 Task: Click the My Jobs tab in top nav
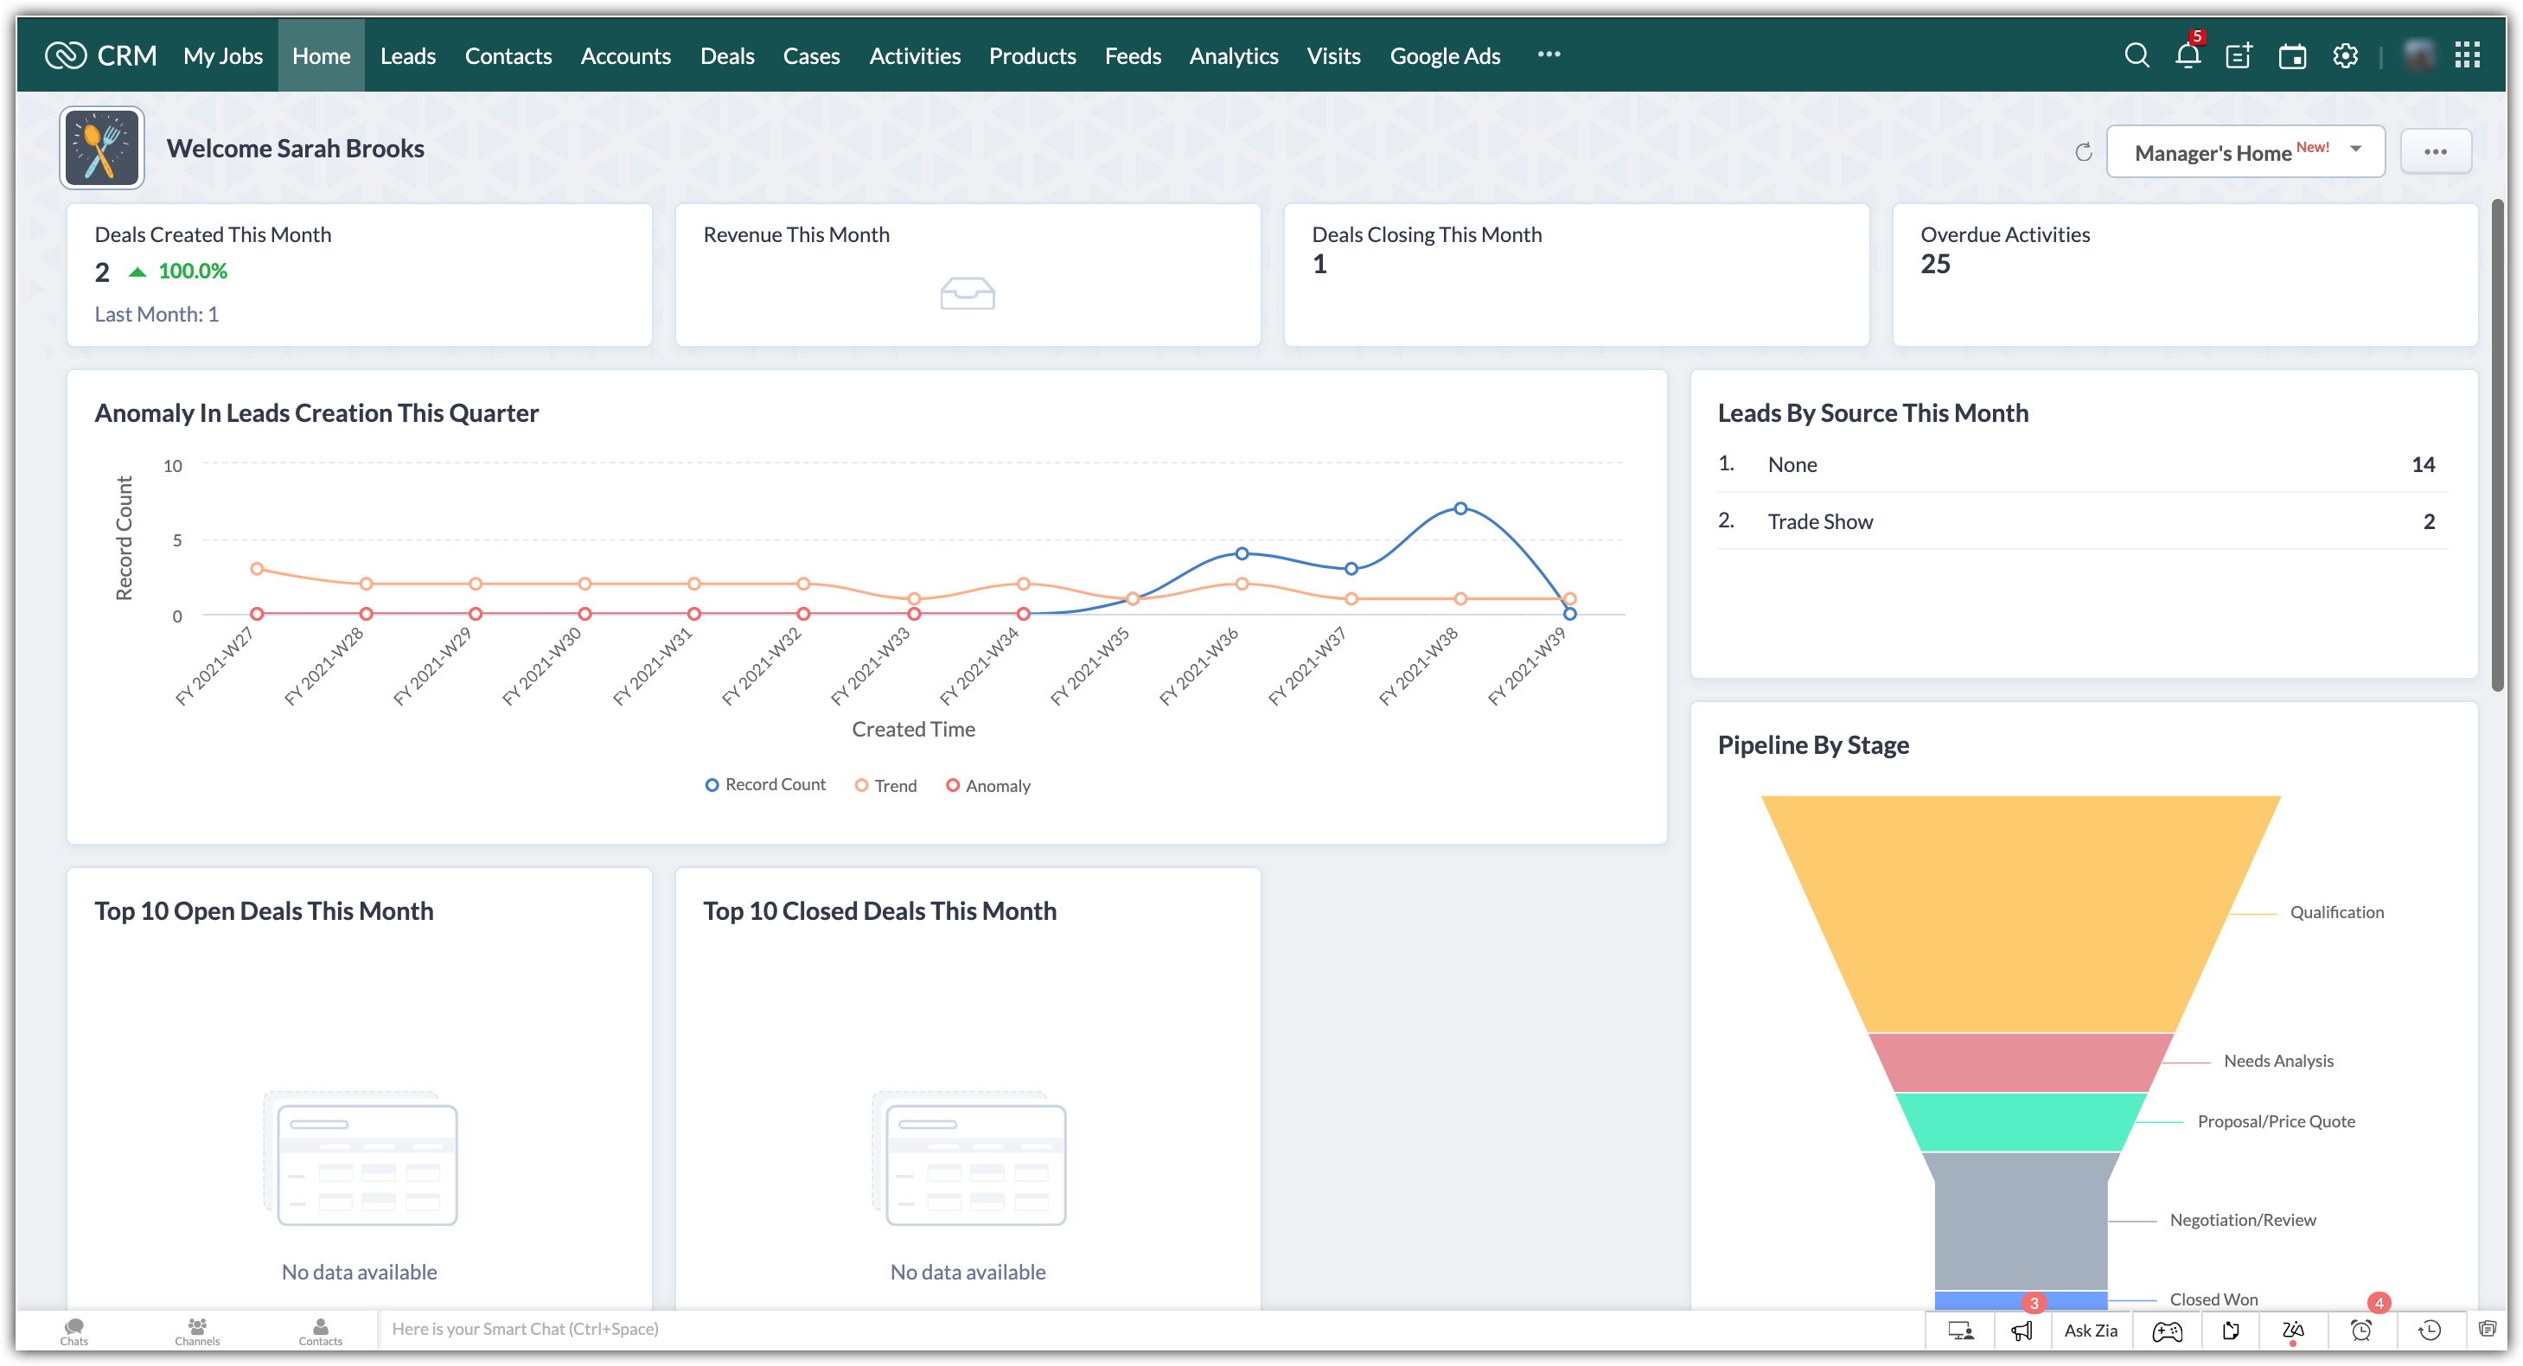point(224,55)
